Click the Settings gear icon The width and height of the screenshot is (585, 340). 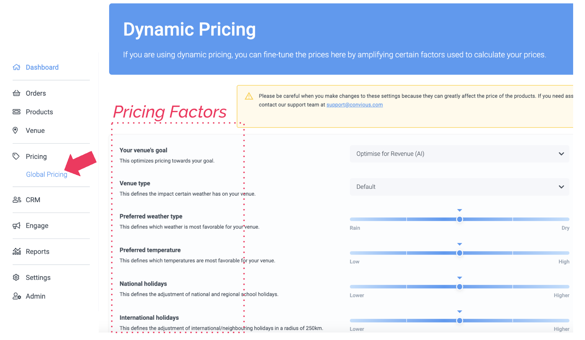click(16, 277)
